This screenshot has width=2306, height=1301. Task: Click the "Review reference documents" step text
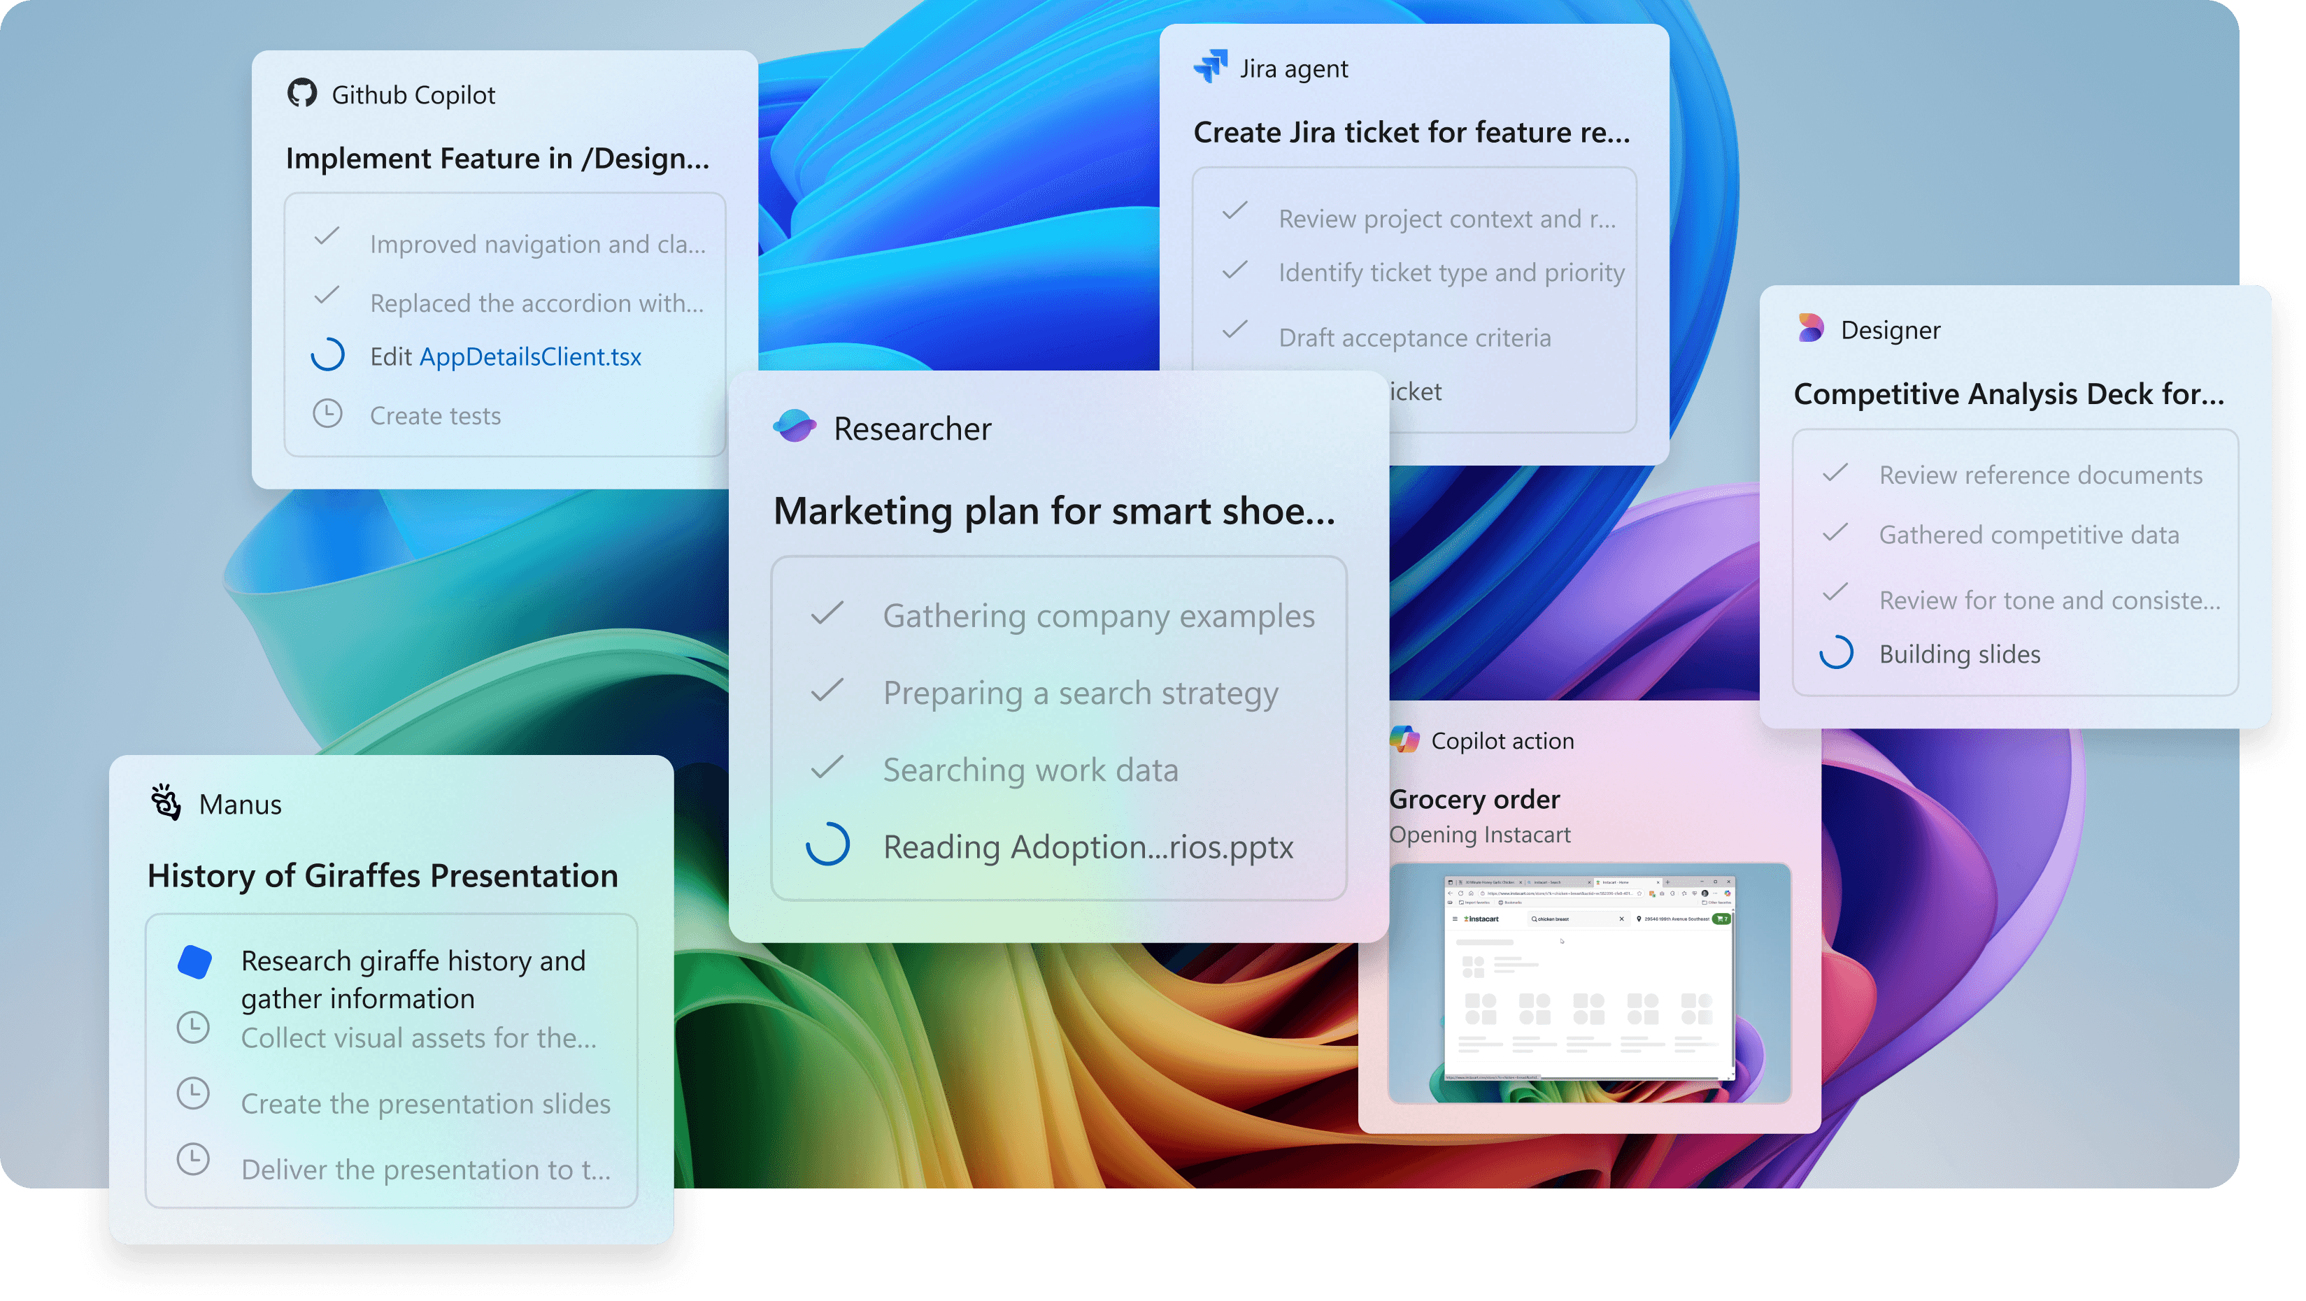(2041, 475)
